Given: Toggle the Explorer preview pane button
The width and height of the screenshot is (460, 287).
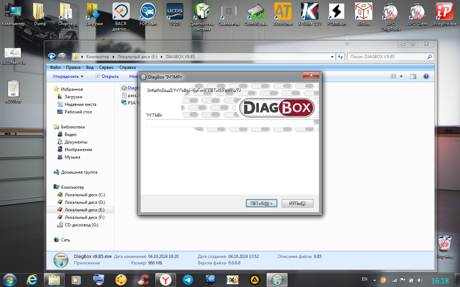Looking at the screenshot, I should 413,76.
